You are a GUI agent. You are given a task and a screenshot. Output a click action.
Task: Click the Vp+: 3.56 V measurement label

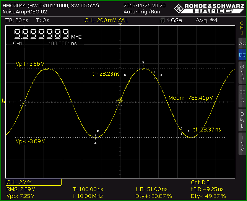pos(30,64)
